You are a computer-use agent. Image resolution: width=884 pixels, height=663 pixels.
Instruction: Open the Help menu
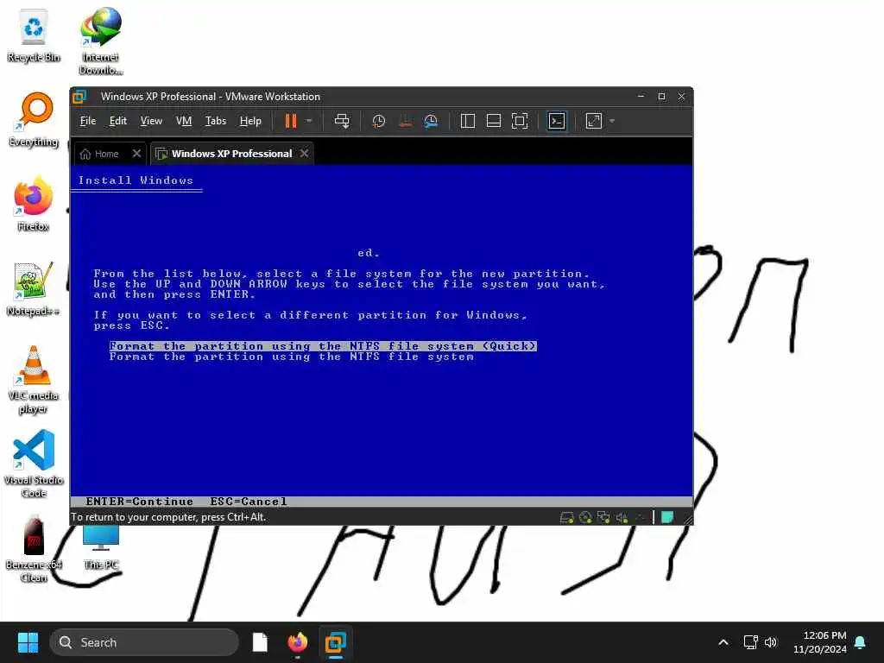[250, 121]
